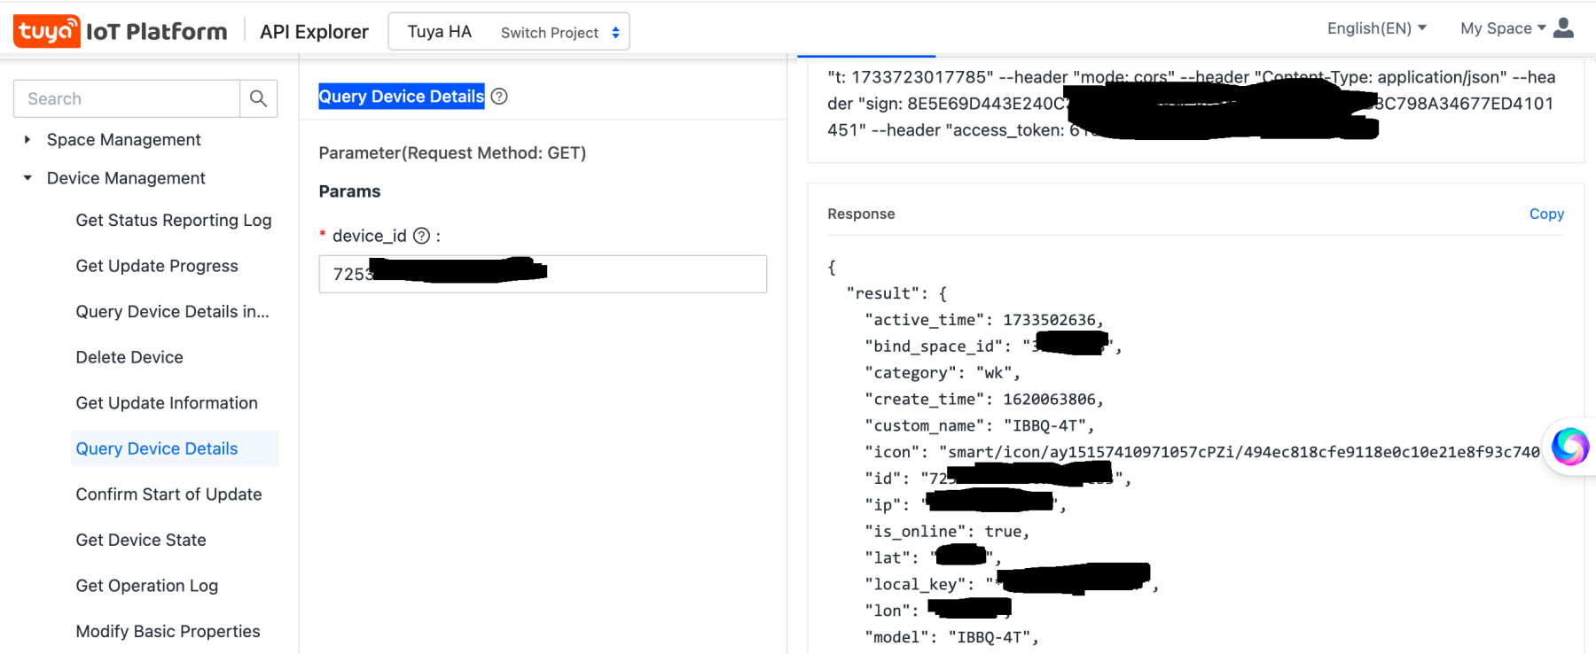Open Query Device Details in... API

point(172,311)
